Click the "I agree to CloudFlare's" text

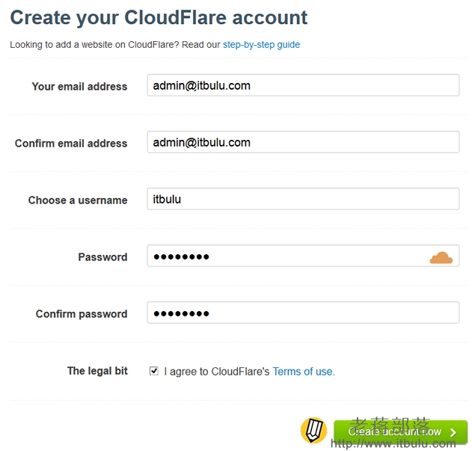(x=217, y=371)
